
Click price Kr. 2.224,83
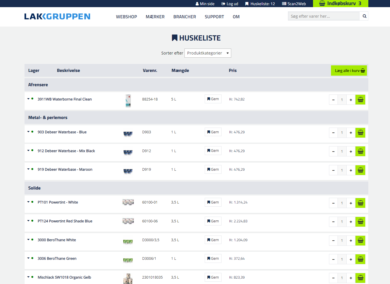(238, 221)
